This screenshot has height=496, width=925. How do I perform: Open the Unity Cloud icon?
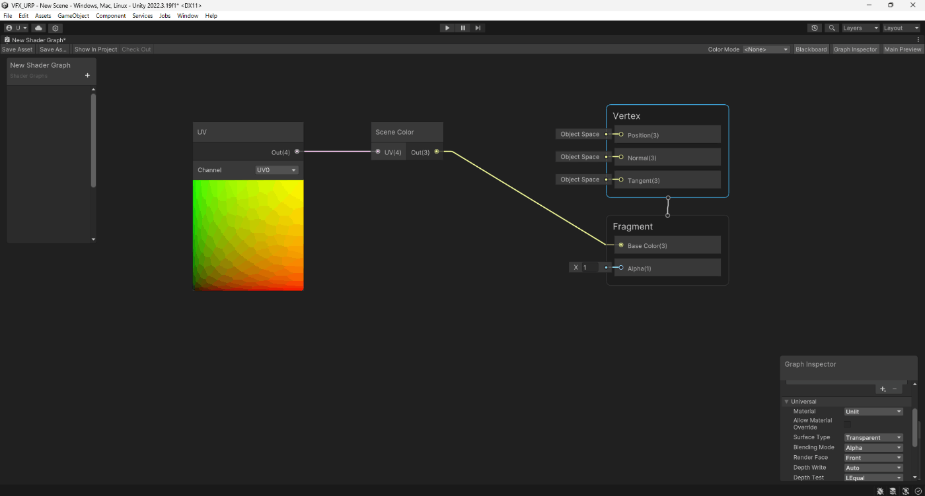coord(38,28)
